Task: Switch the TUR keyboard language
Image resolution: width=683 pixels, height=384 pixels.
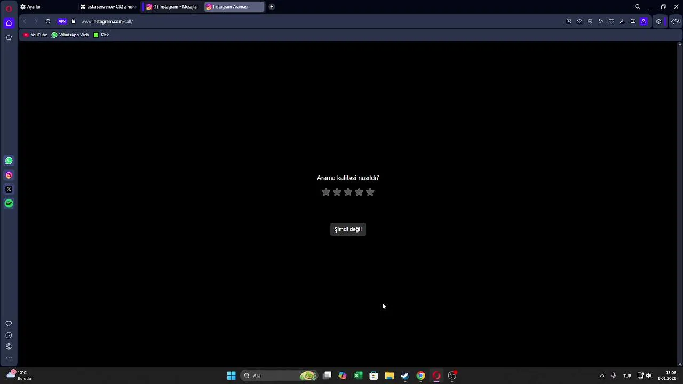Action: pos(628,375)
